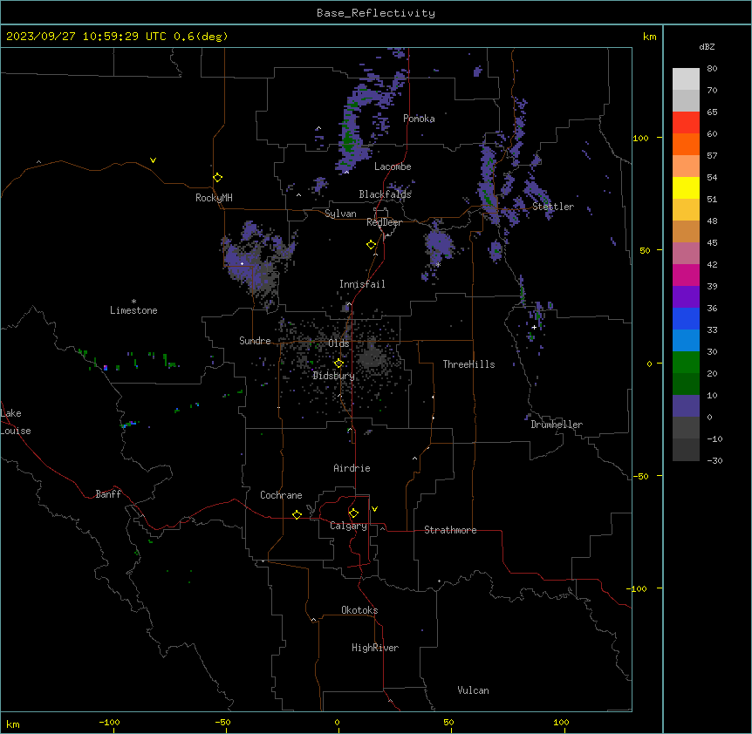
Task: Select the Innisfail label
Action: (x=362, y=284)
